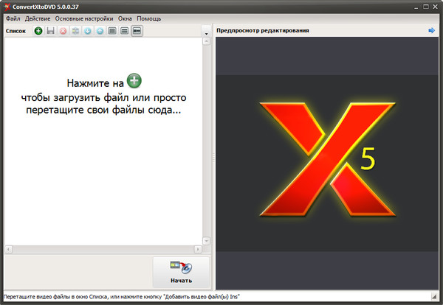Click the blue arrow in preview header
Viewport: 443px width, 305px height.
[x=431, y=30]
